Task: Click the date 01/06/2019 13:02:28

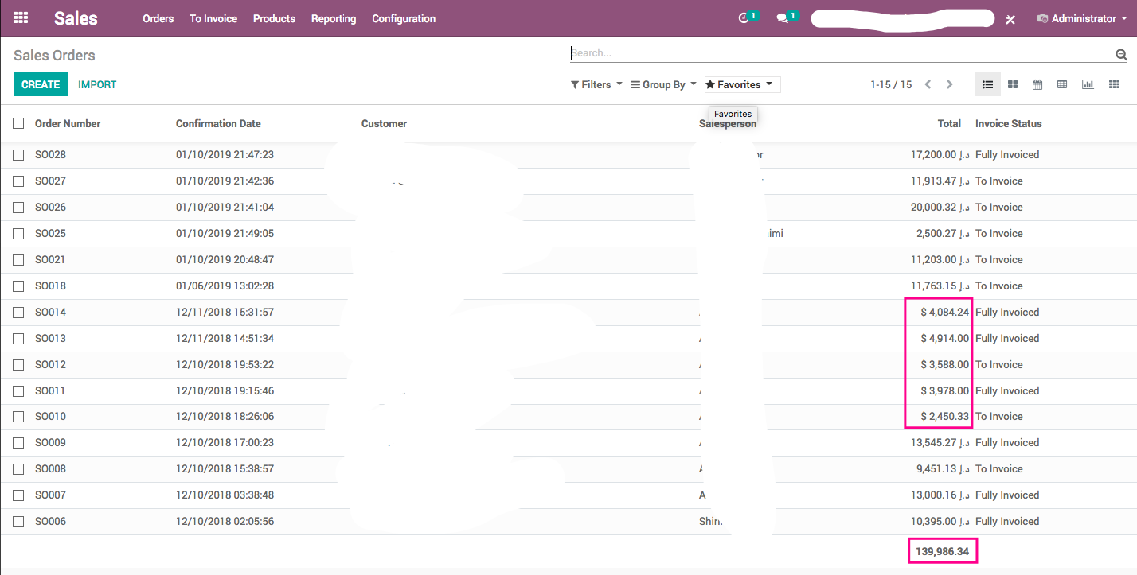Action: (225, 286)
